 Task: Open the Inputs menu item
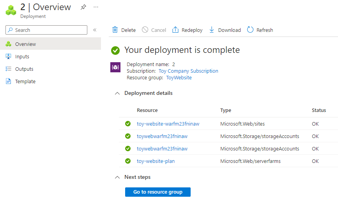coord(50,56)
